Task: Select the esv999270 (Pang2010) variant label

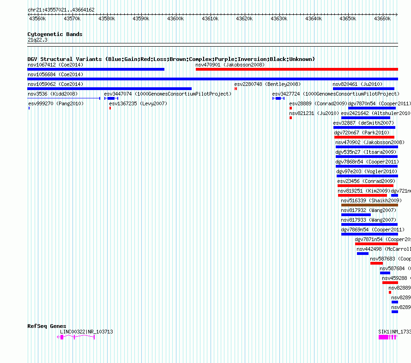Action: click(x=56, y=103)
